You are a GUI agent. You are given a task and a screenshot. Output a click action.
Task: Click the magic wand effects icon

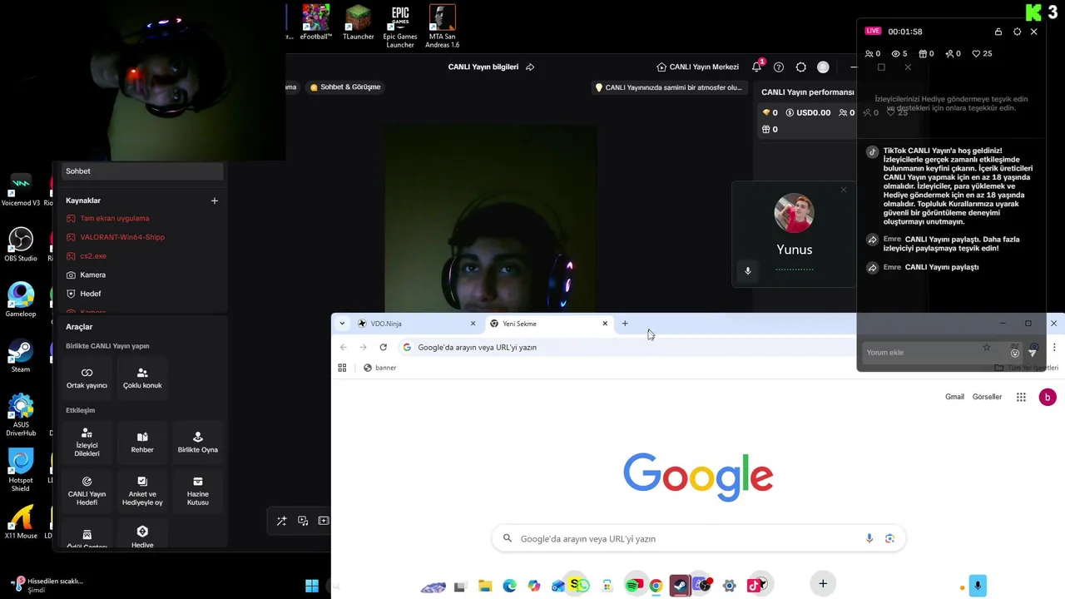[281, 521]
